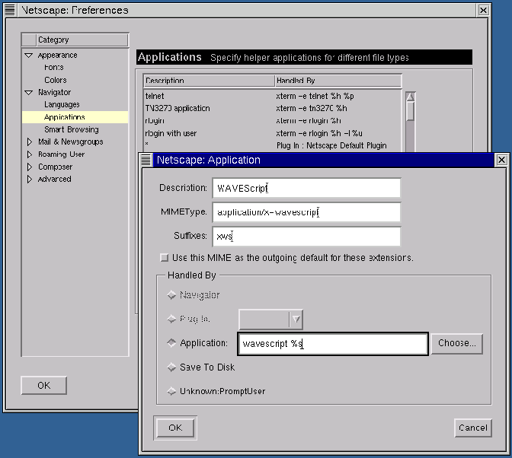Select Smart Browsing under Navigator
The image size is (512, 458).
pos(72,129)
